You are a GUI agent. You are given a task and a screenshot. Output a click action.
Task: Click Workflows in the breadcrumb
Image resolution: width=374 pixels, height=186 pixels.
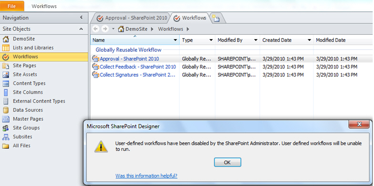(171, 29)
